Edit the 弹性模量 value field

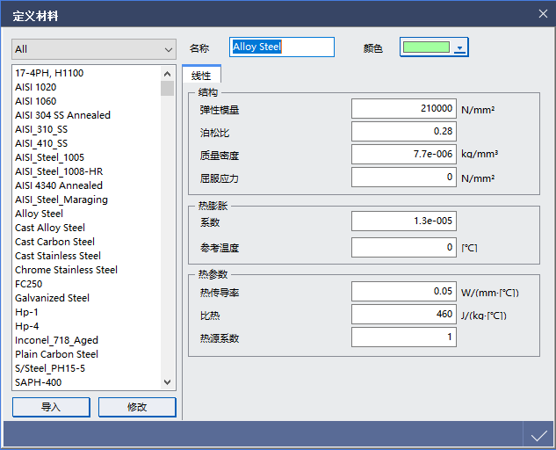[403, 109]
